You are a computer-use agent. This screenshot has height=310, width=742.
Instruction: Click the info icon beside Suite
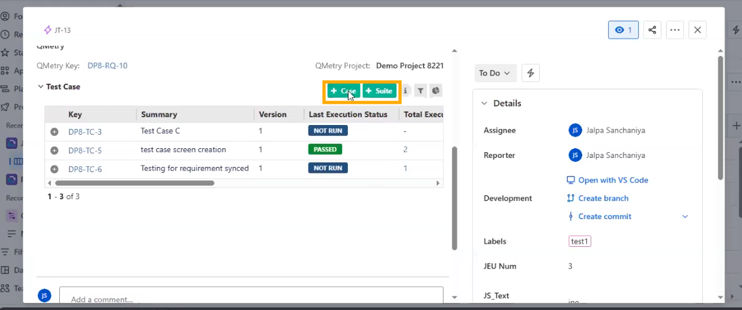[x=406, y=90]
